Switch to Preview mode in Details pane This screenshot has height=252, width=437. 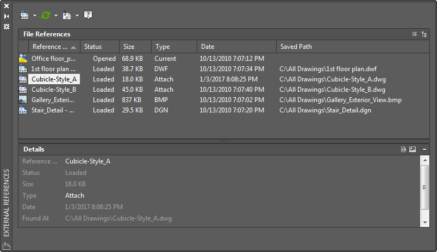[x=413, y=149]
